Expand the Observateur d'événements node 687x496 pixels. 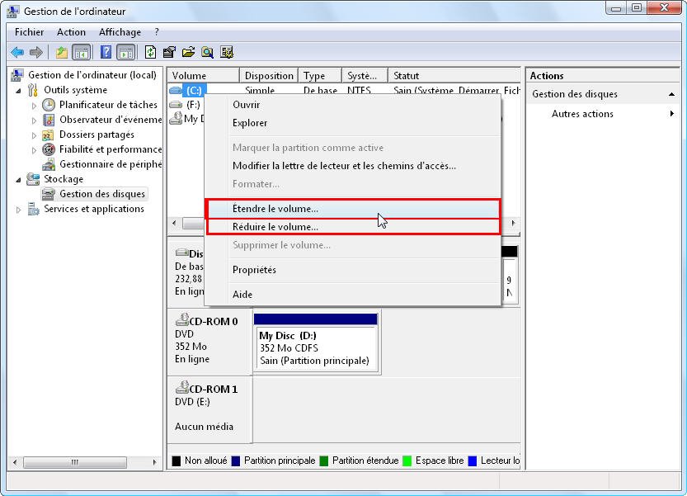[34, 120]
